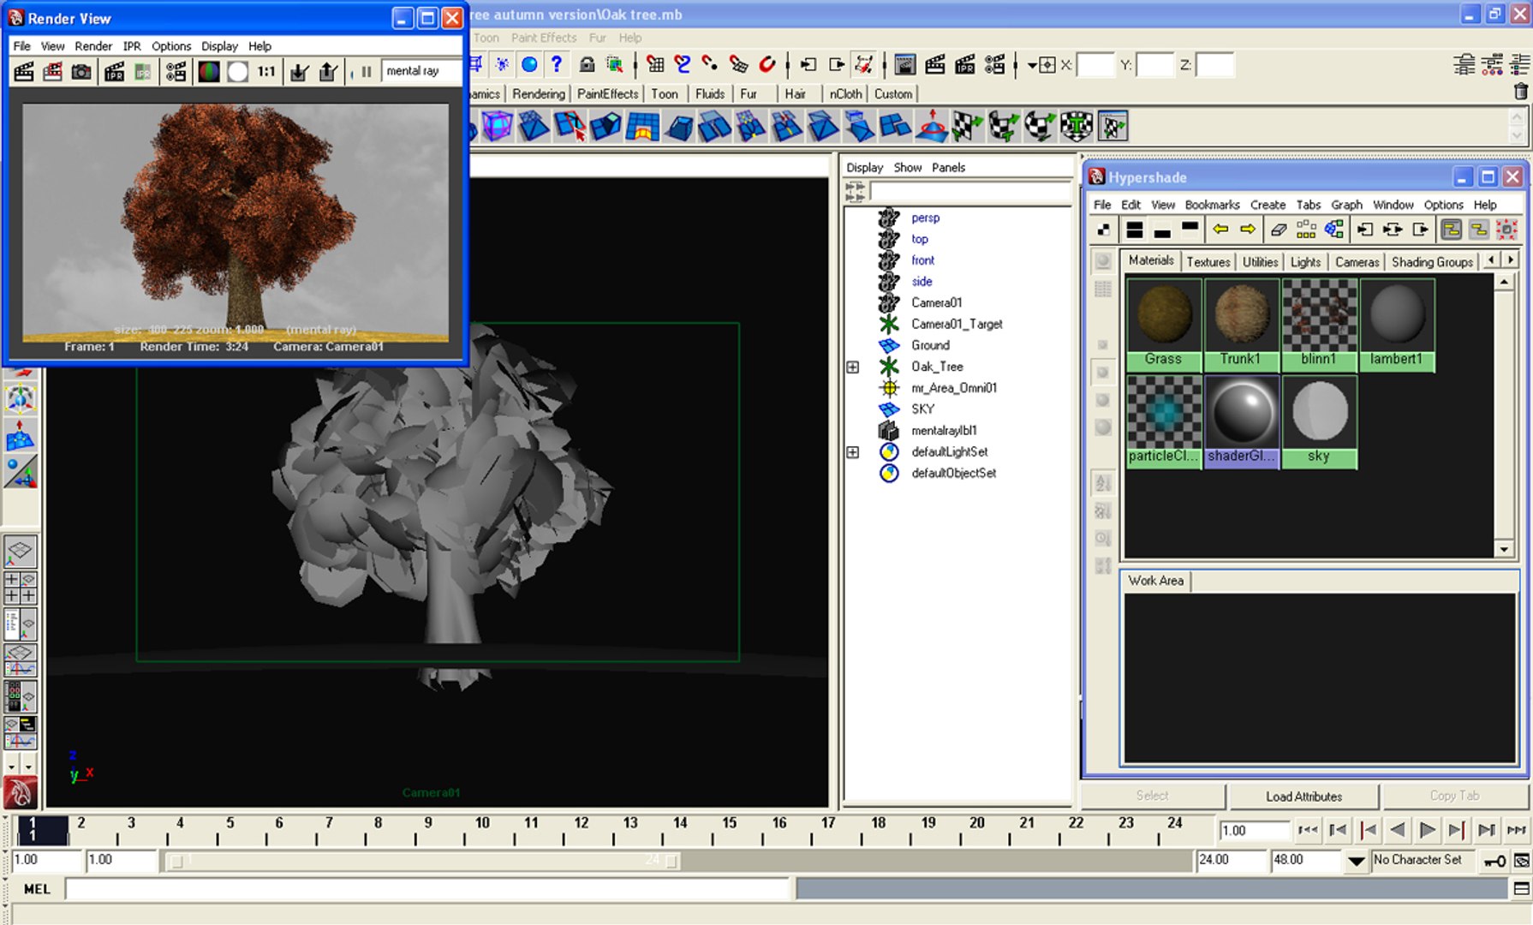Click the Work Area tab in Hypershade
1533x925 pixels.
click(1155, 581)
